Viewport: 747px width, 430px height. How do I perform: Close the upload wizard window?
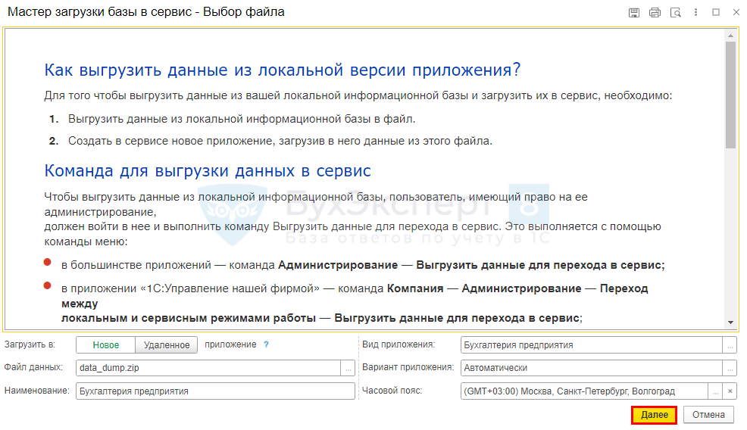736,13
